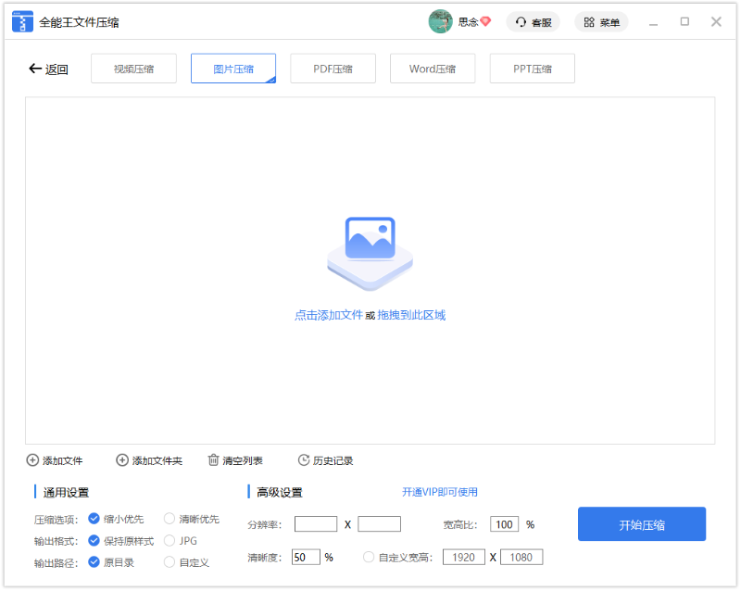Clear the list using trash icon
This screenshot has width=741, height=591.
[x=214, y=460]
